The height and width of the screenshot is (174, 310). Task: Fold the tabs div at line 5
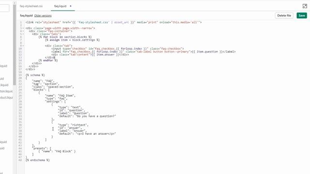tap(23, 34)
